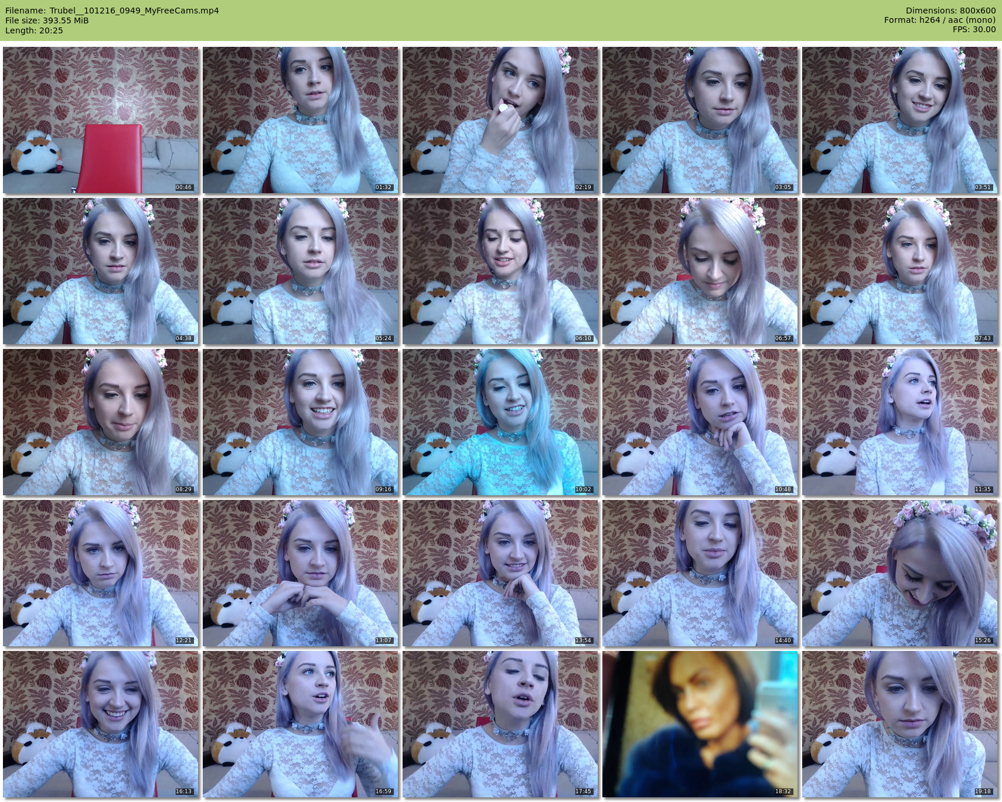Screen dimensions: 1002x802
Task: View the frame with timestamp 10:48
Action: [x=700, y=422]
